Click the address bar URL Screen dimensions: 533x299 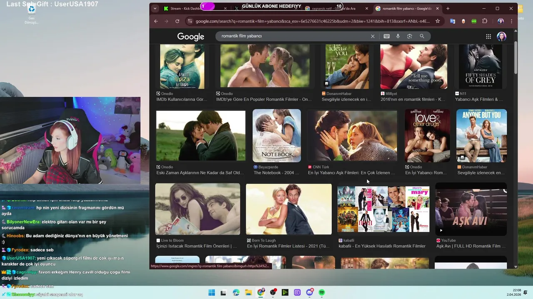(x=313, y=21)
